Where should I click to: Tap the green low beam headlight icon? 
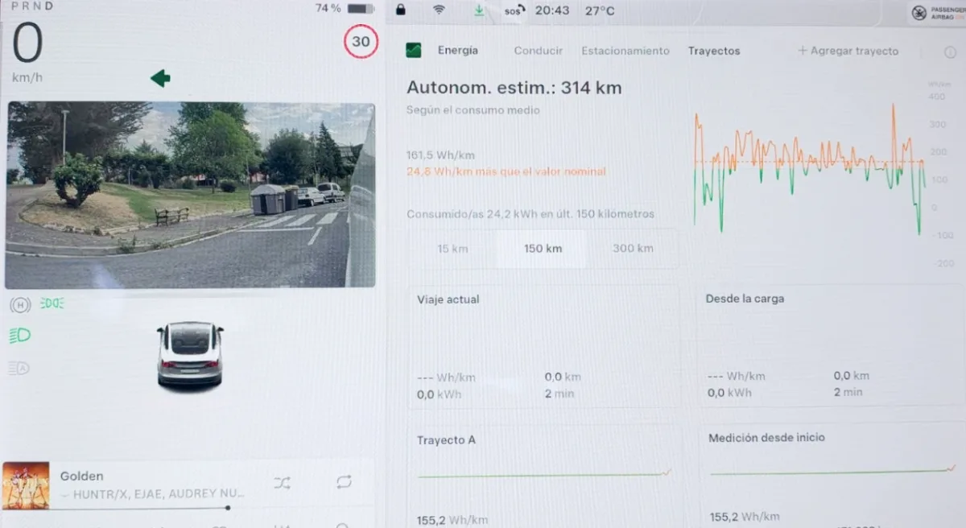click(20, 336)
